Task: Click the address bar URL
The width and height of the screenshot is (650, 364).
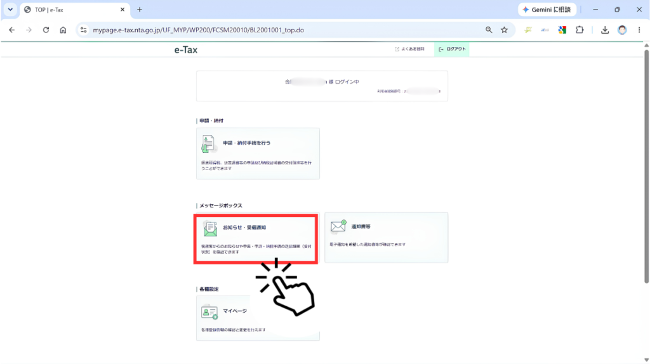Action: (x=198, y=30)
